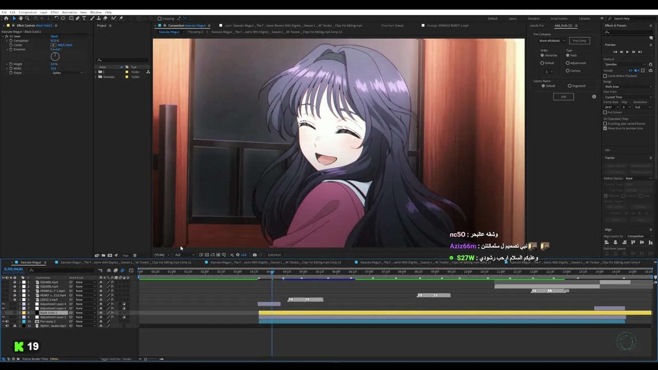Toggle include audio speaker in Preview
The width and height of the screenshot is (658, 370).
[636, 70]
